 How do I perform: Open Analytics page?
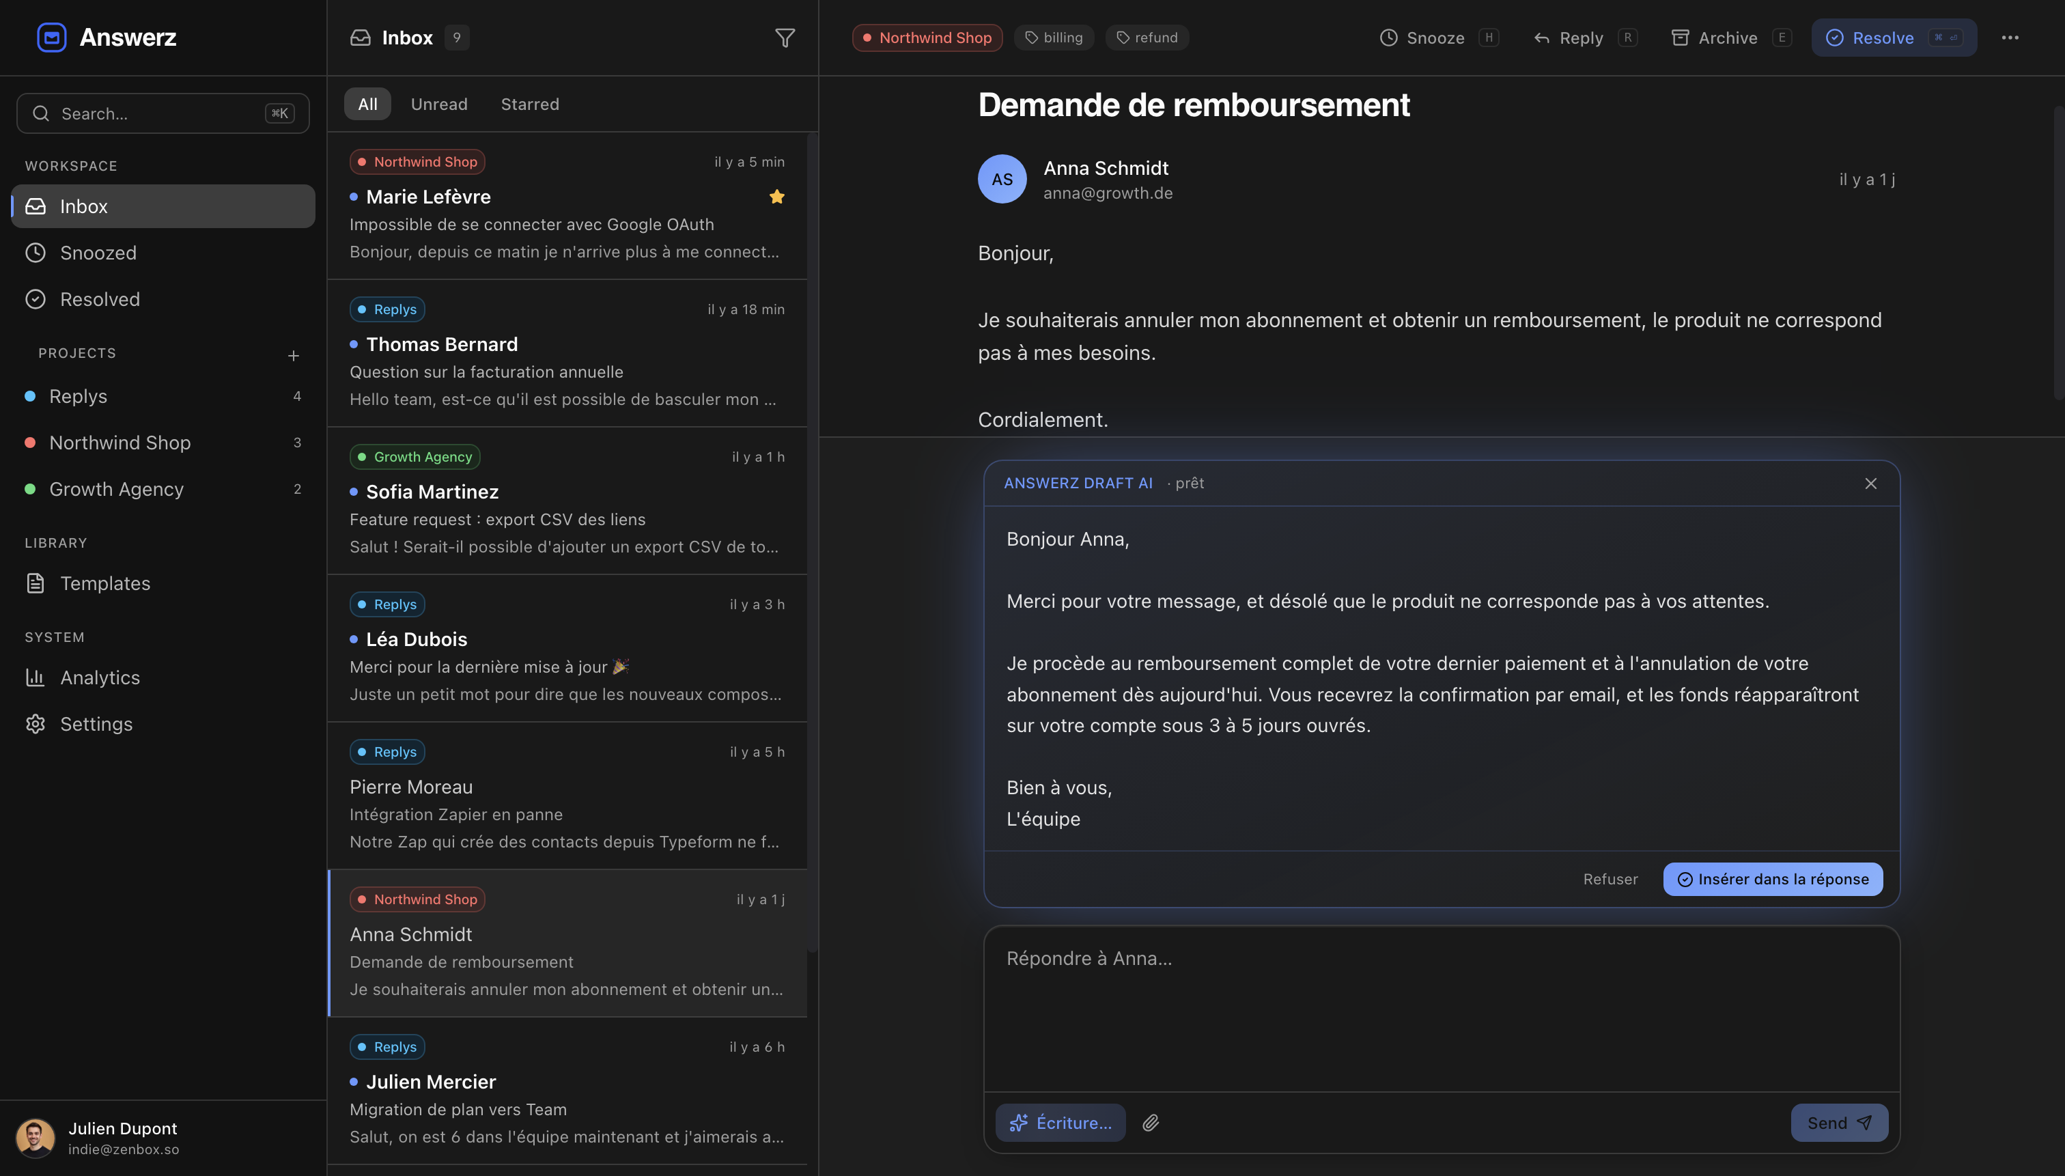tap(163, 677)
